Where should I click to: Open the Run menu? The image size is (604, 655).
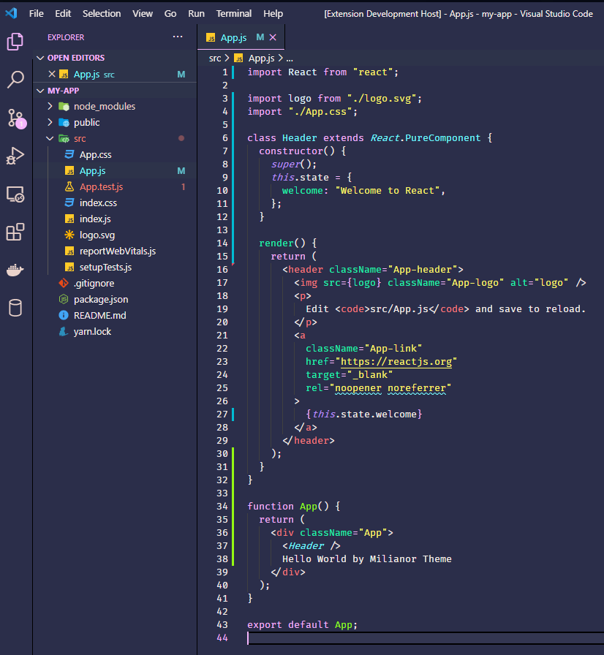coord(196,13)
